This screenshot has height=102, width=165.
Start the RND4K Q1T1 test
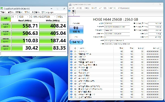coord(6,48)
